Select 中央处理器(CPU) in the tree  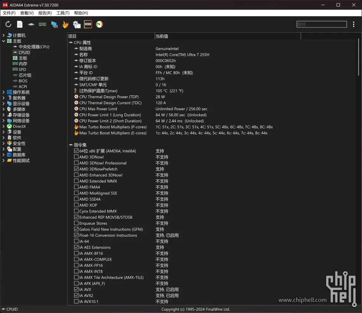coord(34,47)
